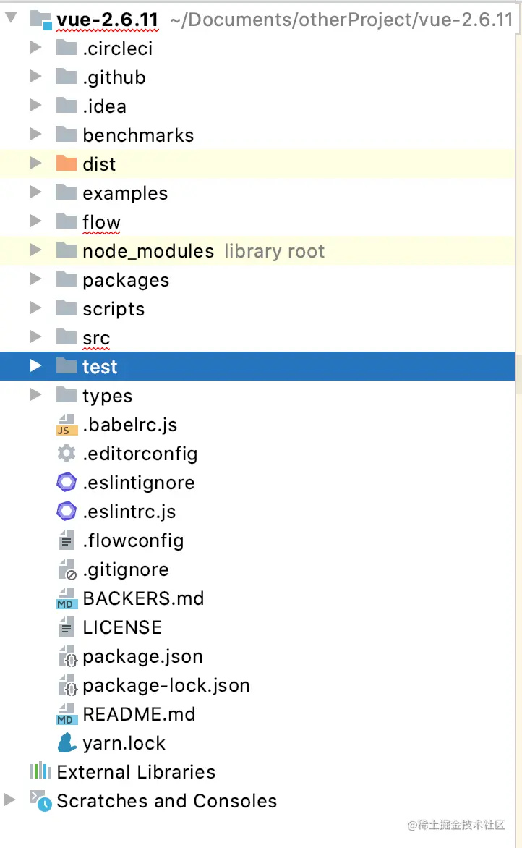Screen dimensions: 522x848
Task: Click the Scratches and Consoles icon
Action: tap(40, 801)
